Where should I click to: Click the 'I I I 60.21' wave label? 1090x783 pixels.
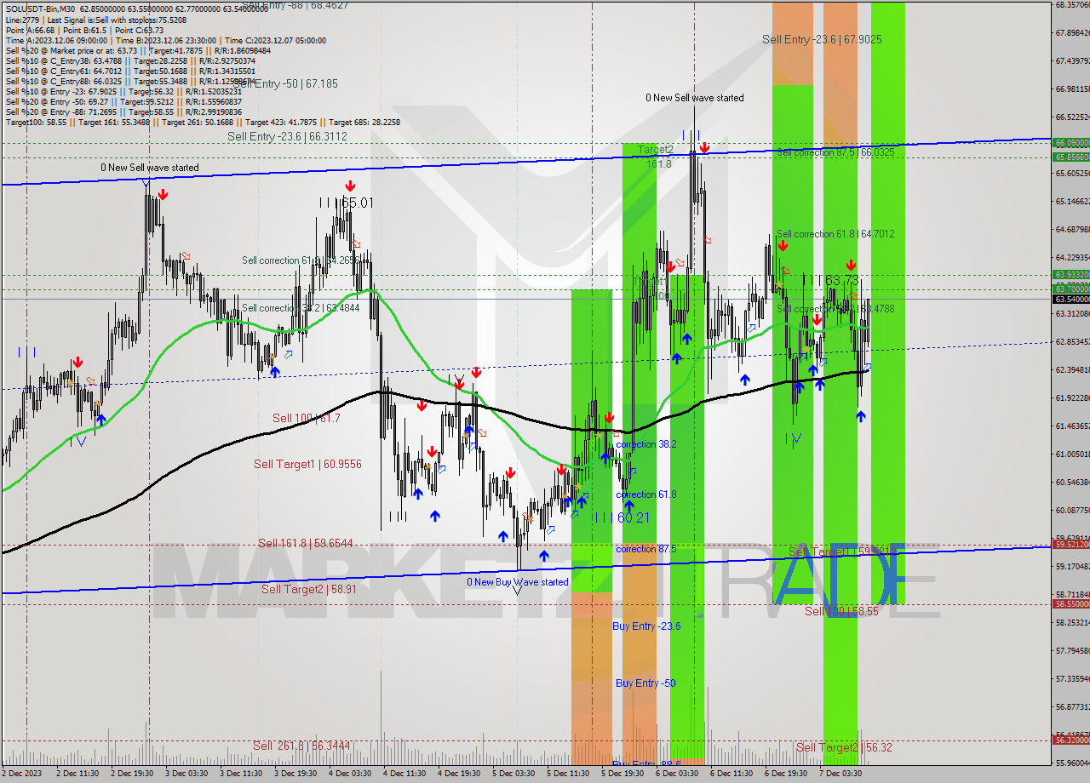[x=622, y=517]
